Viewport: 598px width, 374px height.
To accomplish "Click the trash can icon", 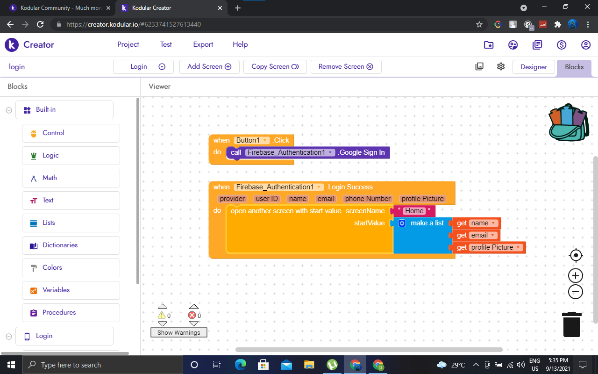I will coord(572,324).
